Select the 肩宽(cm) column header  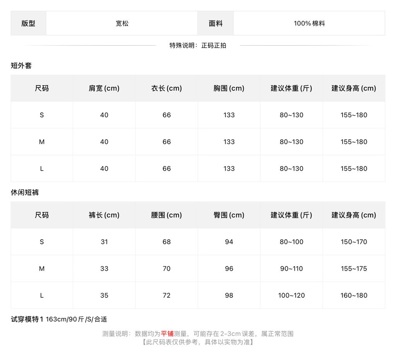click(x=104, y=88)
